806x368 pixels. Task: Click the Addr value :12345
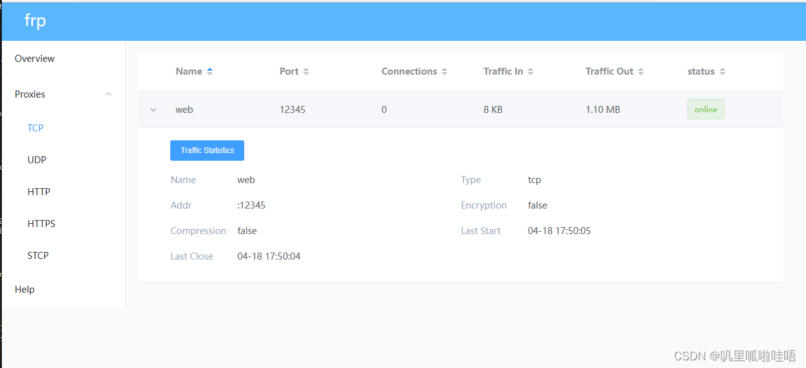click(x=251, y=205)
